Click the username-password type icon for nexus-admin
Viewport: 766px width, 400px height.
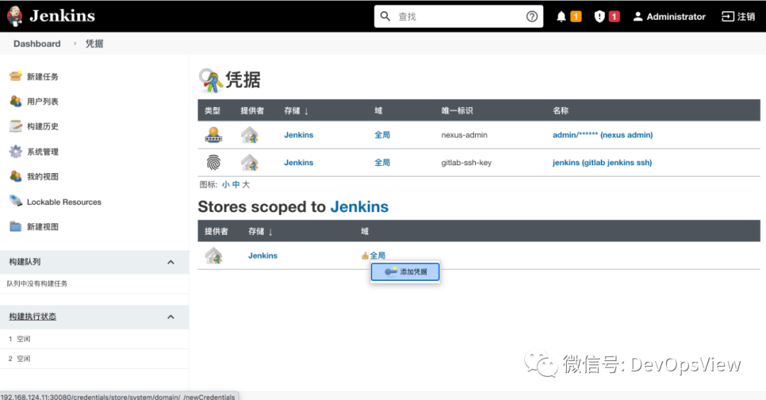(213, 135)
